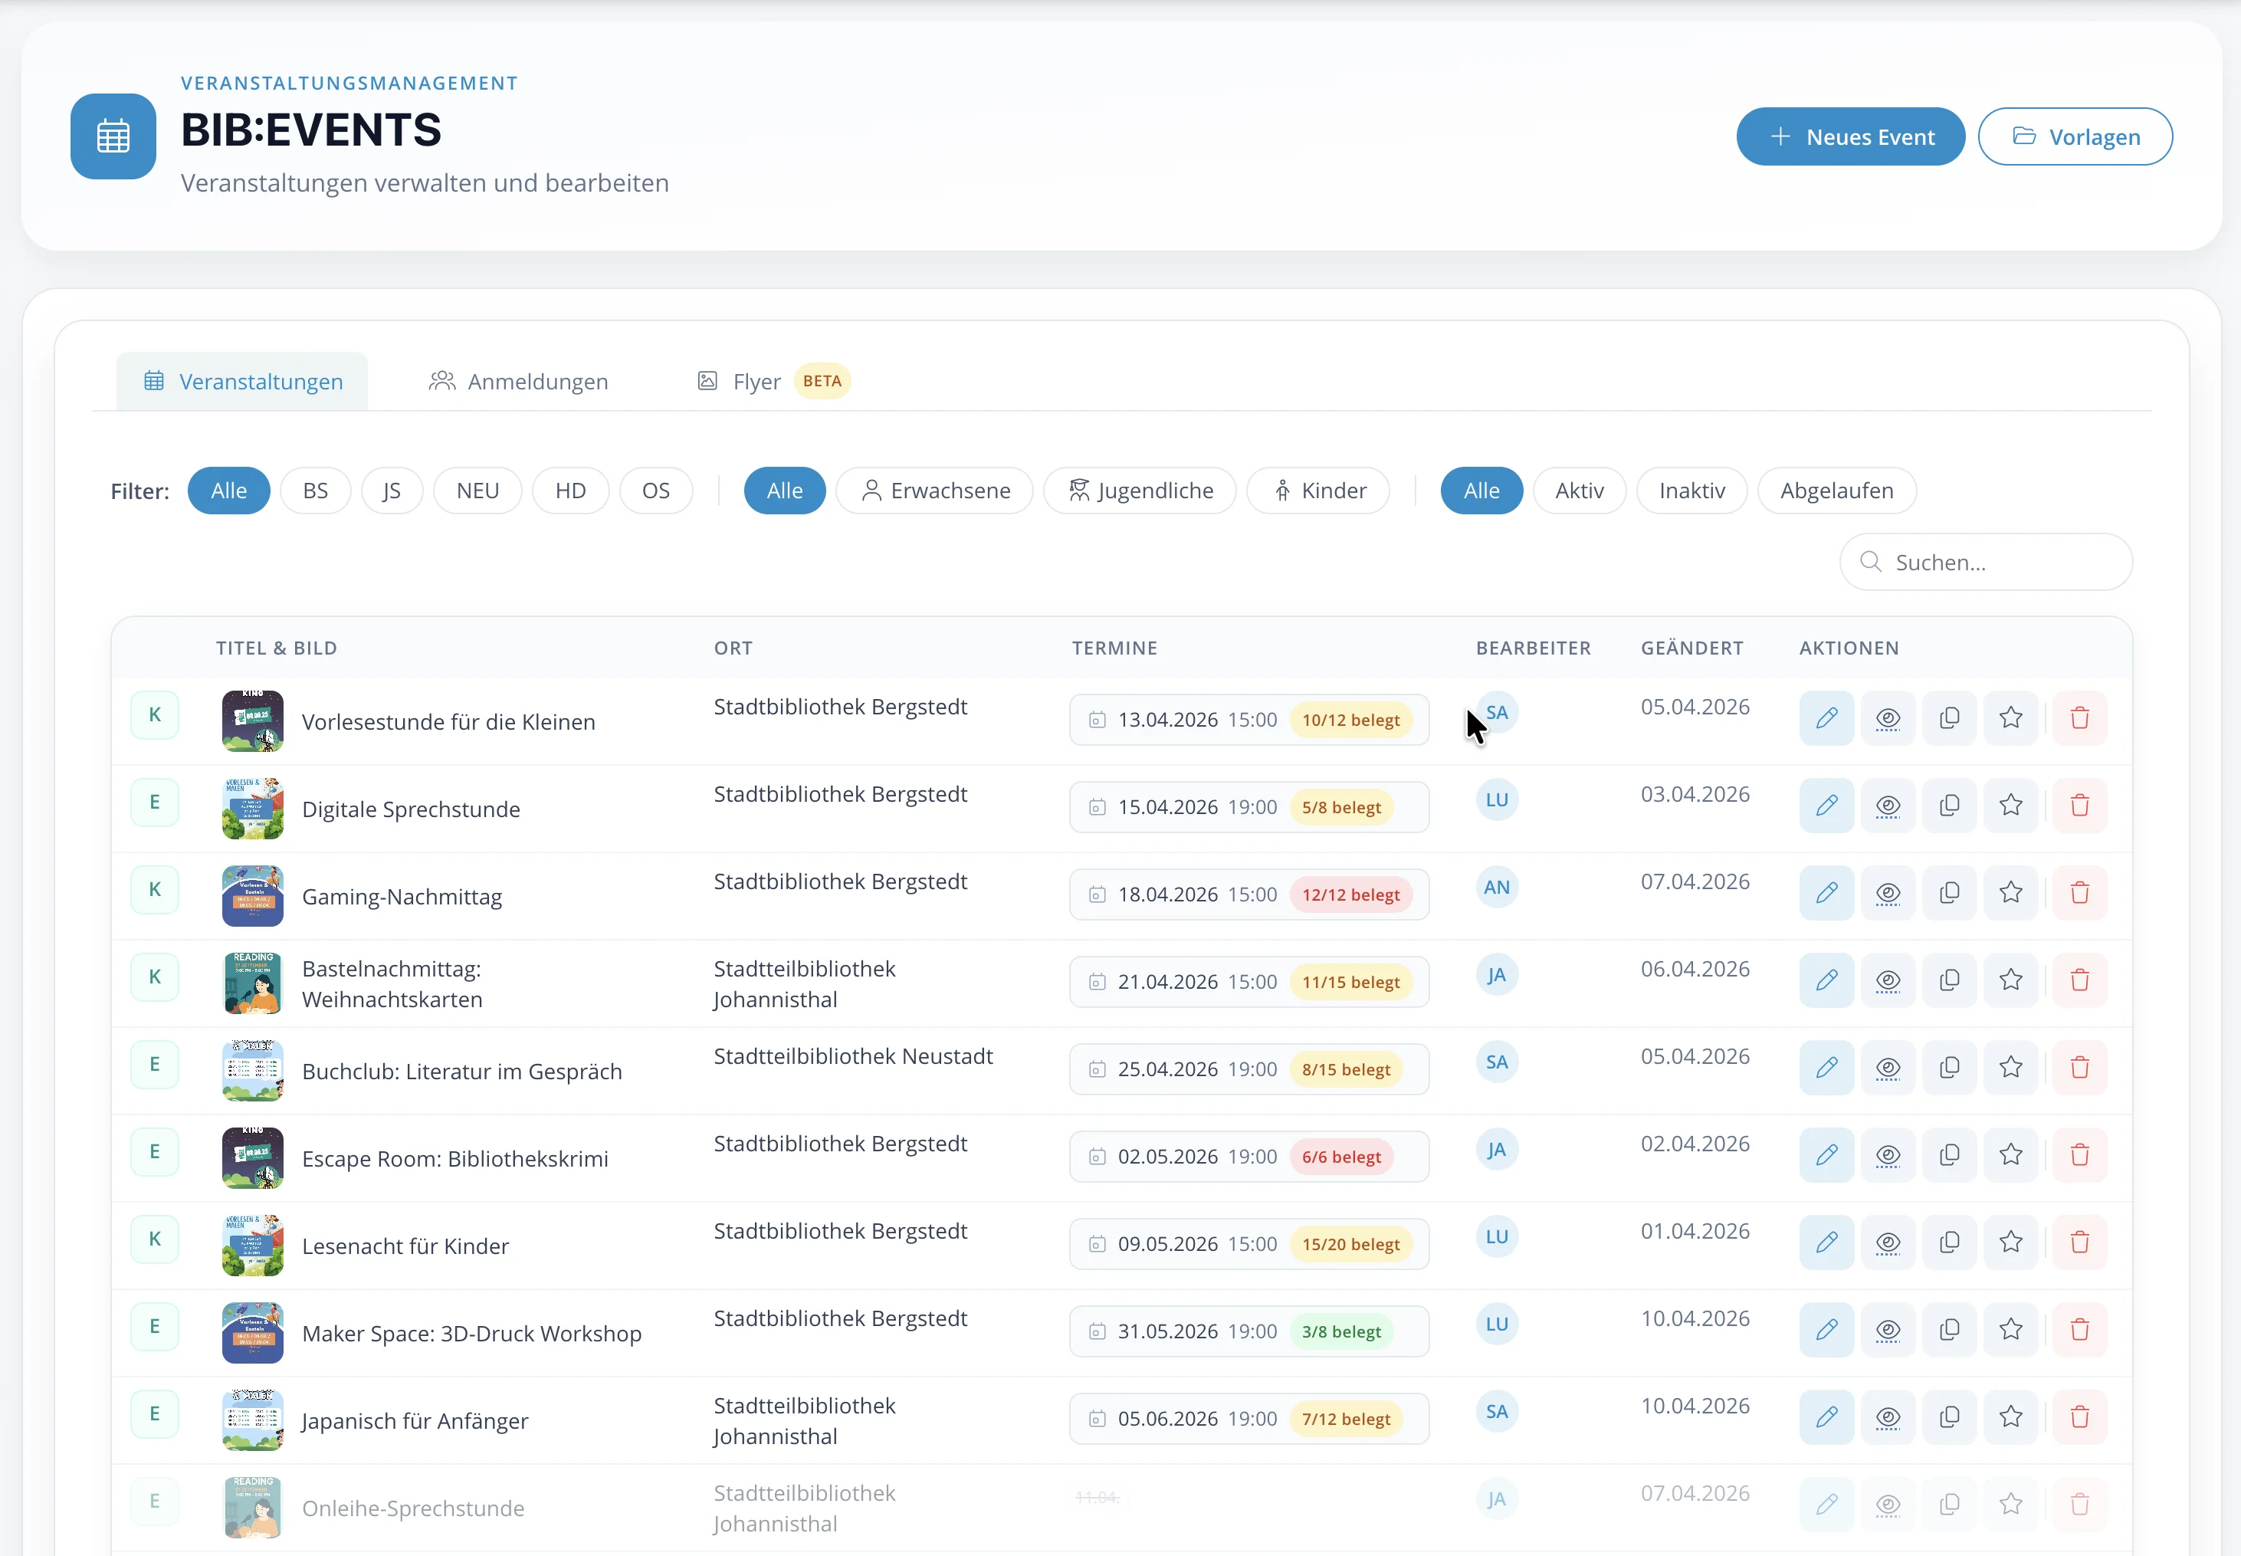The image size is (2241, 1556).
Task: Mark Escape Room: Bibliothekskrimi as favorite
Action: pyautogui.click(x=2011, y=1154)
